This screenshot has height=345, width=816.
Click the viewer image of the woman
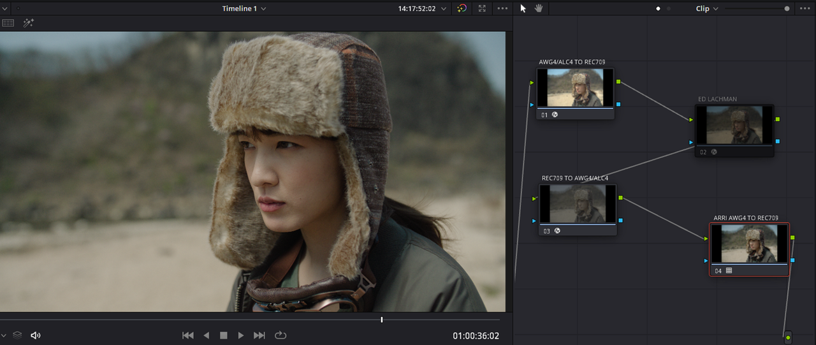tap(252, 172)
